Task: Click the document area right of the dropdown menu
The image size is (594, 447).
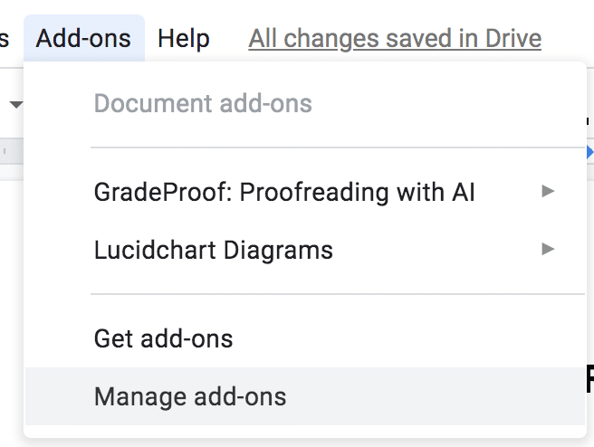Action: (589, 271)
